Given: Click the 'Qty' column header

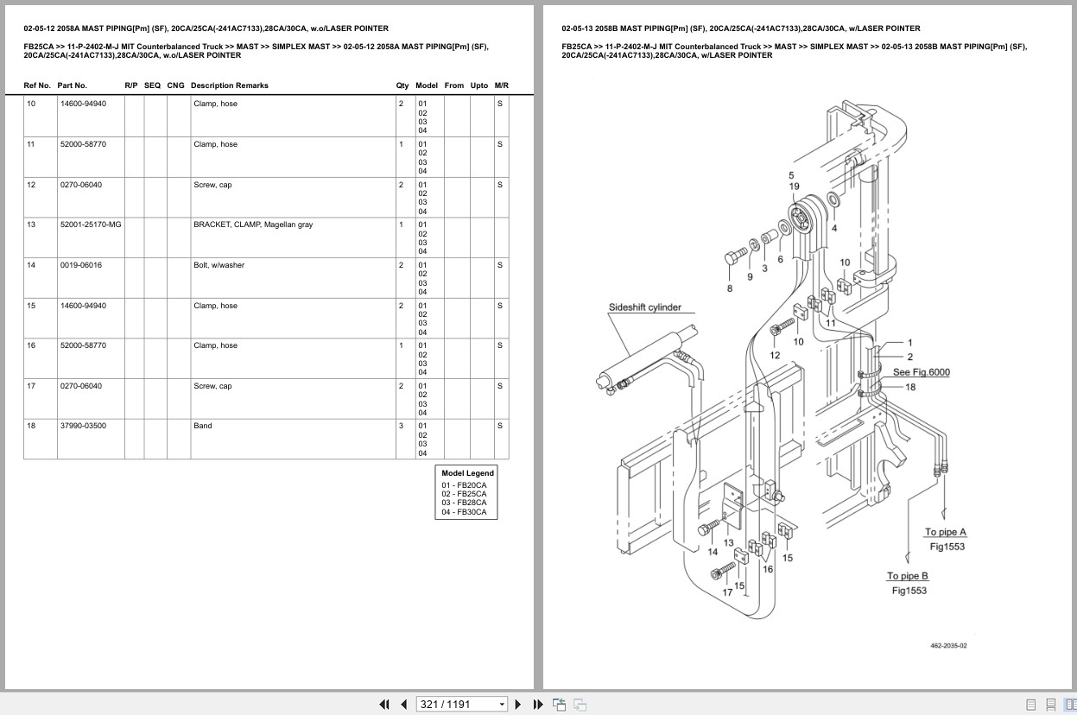Looking at the screenshot, I should click(402, 85).
